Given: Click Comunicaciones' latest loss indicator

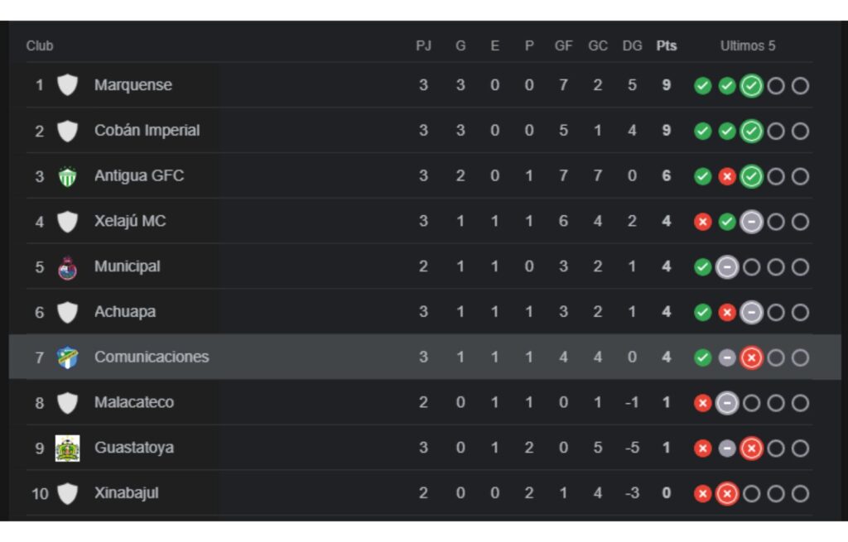Looking at the screenshot, I should pyautogui.click(x=751, y=358).
